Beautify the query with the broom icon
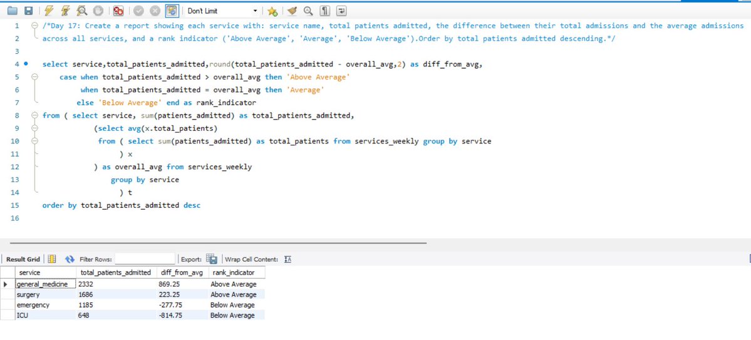The width and height of the screenshot is (751, 340). (x=292, y=11)
